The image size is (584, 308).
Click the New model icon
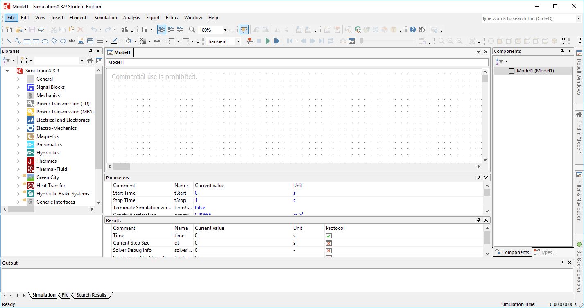[9, 29]
